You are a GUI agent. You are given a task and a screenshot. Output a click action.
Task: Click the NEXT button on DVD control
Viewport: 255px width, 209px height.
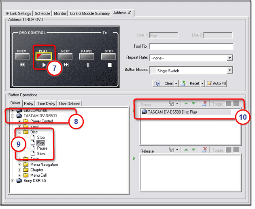pos(65,57)
